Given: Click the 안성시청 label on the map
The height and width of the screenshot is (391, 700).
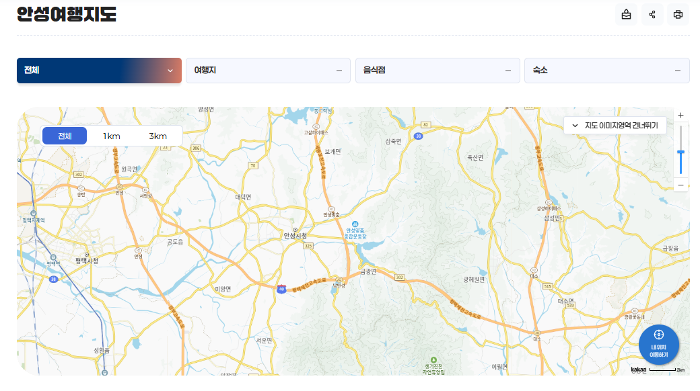Looking at the screenshot, I should pyautogui.click(x=295, y=236).
